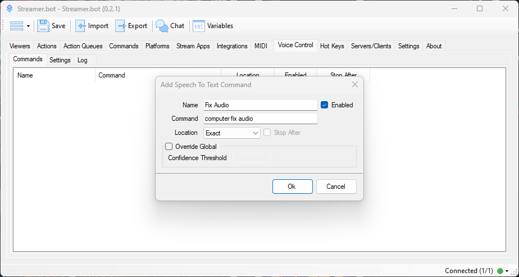Click the green connection status indicator

500,271
